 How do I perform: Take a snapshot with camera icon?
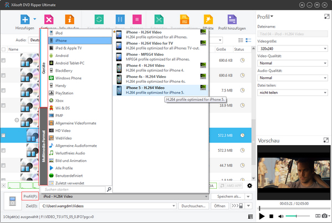coord(324,216)
